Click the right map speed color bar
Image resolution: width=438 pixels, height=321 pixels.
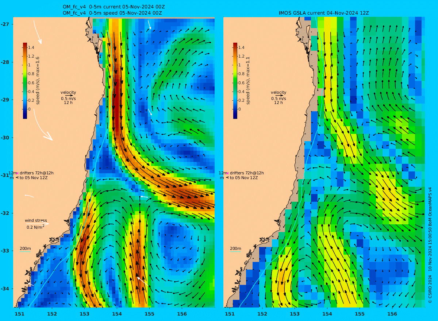(x=235, y=81)
